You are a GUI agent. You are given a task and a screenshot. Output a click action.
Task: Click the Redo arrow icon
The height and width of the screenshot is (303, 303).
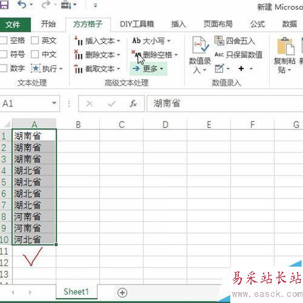pos(46,5)
